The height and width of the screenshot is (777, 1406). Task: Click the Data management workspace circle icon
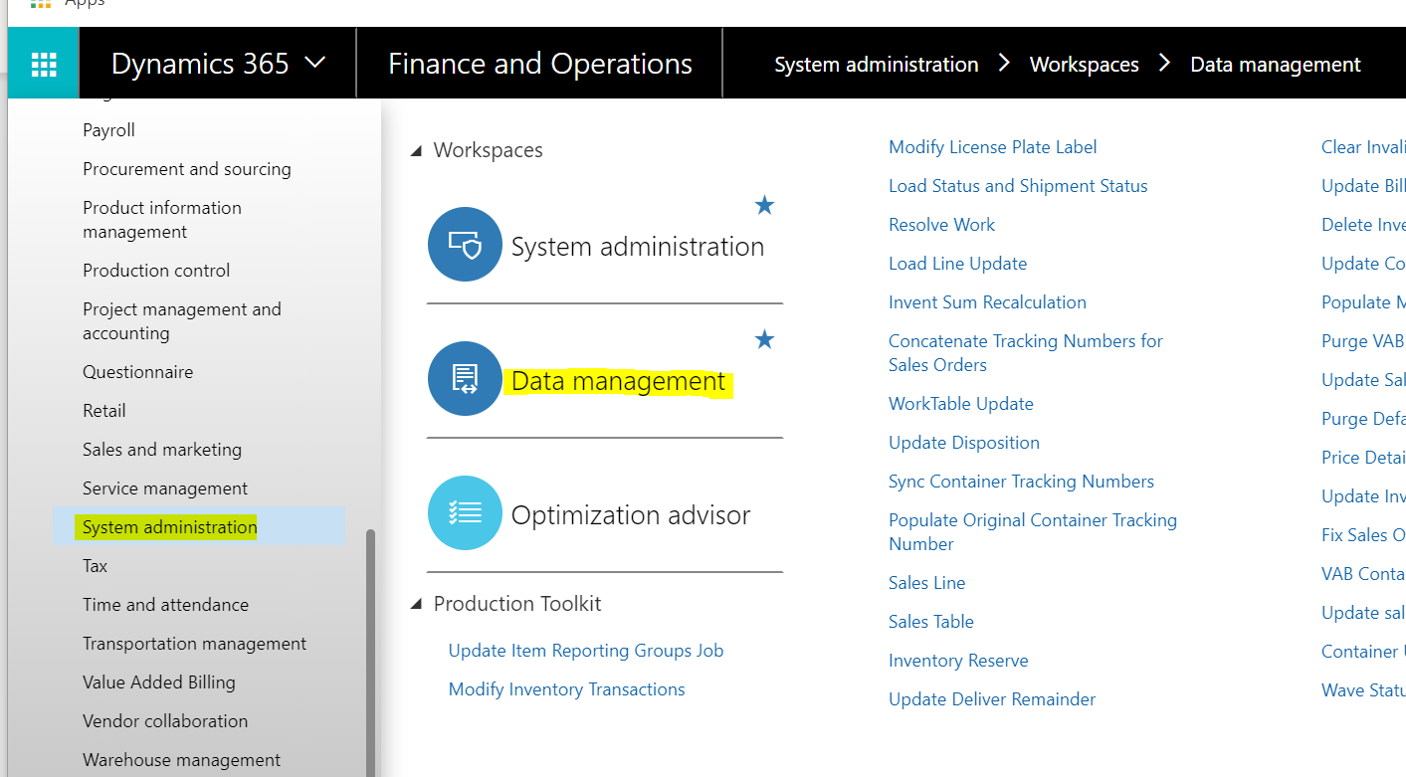(x=465, y=378)
